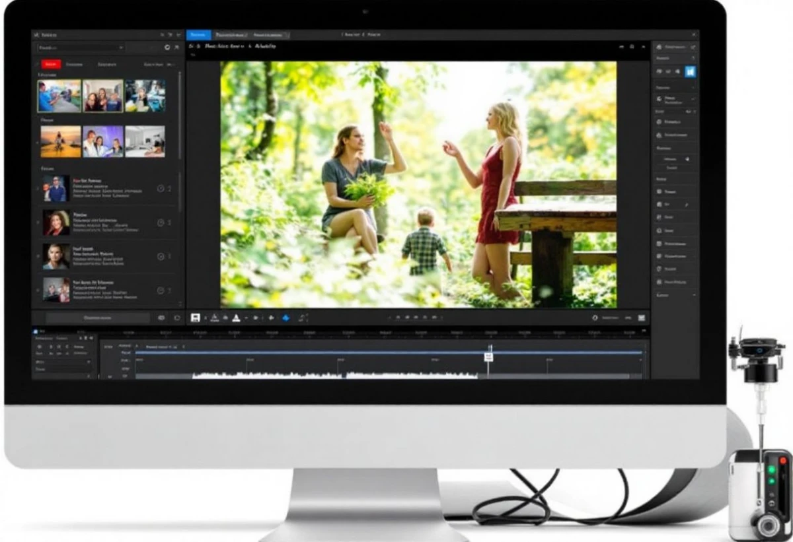The height and width of the screenshot is (542, 793).
Task: Click the timeline playhead marker
Action: 488,356
